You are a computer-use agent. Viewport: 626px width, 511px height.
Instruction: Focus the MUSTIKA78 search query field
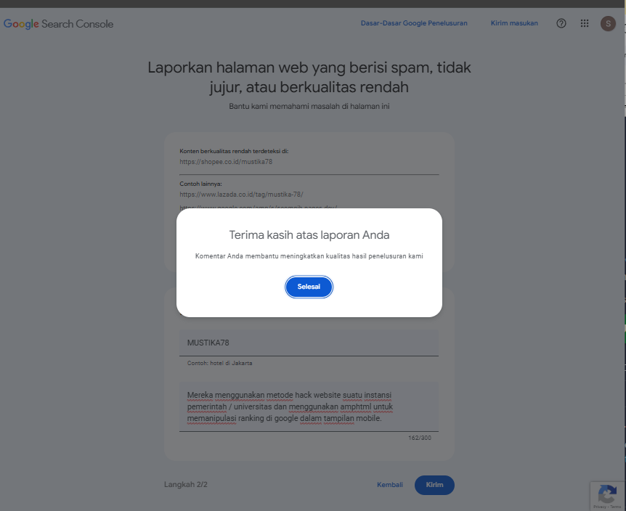309,343
